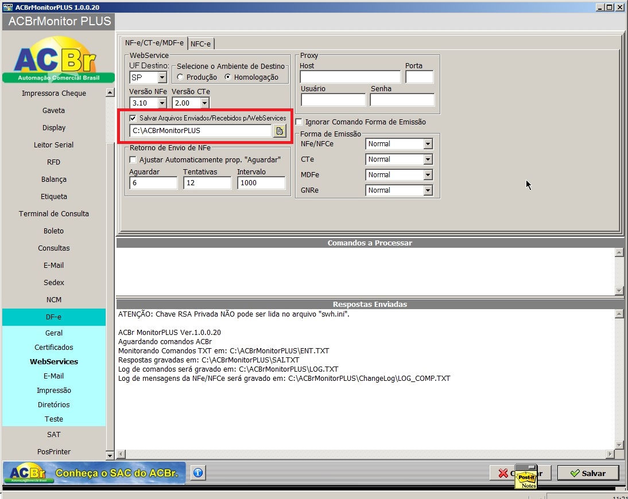This screenshot has height=499, width=628.
Task: Select the Produção environment radio button
Action: (180, 77)
